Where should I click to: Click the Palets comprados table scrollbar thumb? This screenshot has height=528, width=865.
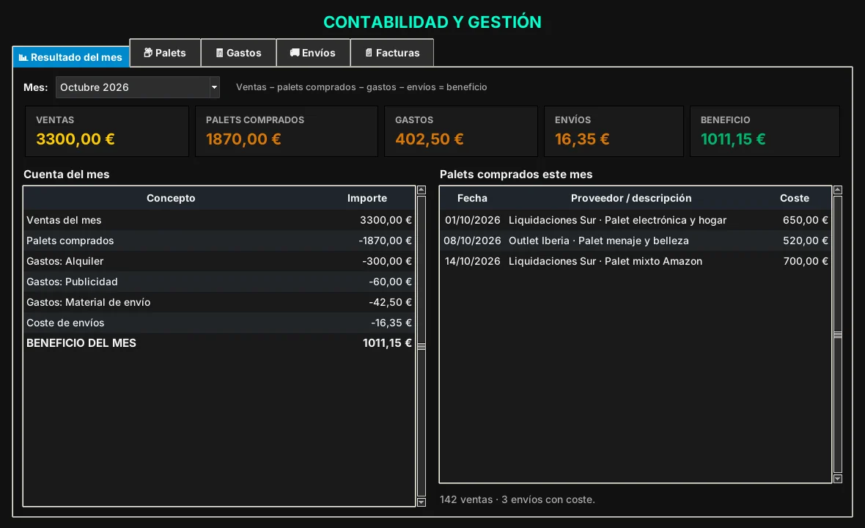(837, 335)
